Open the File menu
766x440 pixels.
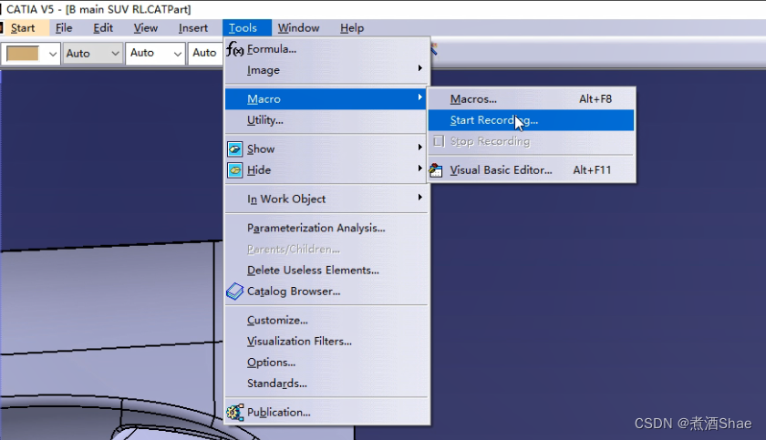64,28
